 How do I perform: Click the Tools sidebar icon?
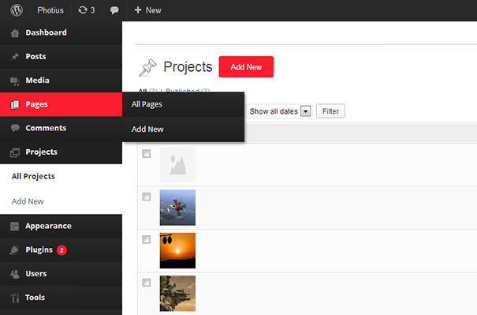[15, 298]
